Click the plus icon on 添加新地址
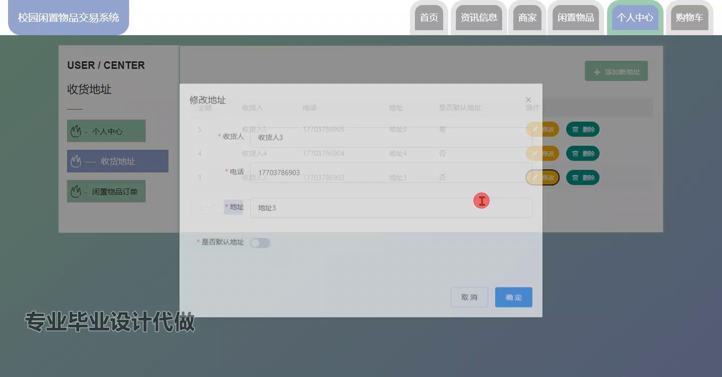Viewport: 722px width, 377px height. 597,72
